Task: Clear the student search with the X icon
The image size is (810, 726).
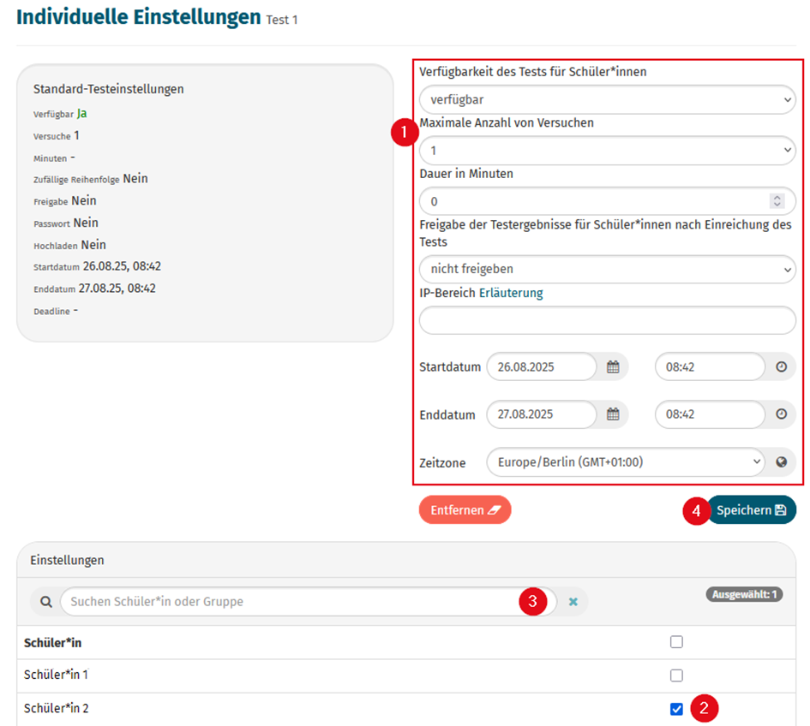Action: click(x=573, y=602)
